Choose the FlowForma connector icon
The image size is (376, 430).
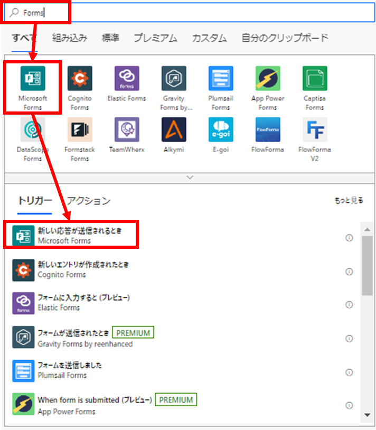(268, 129)
